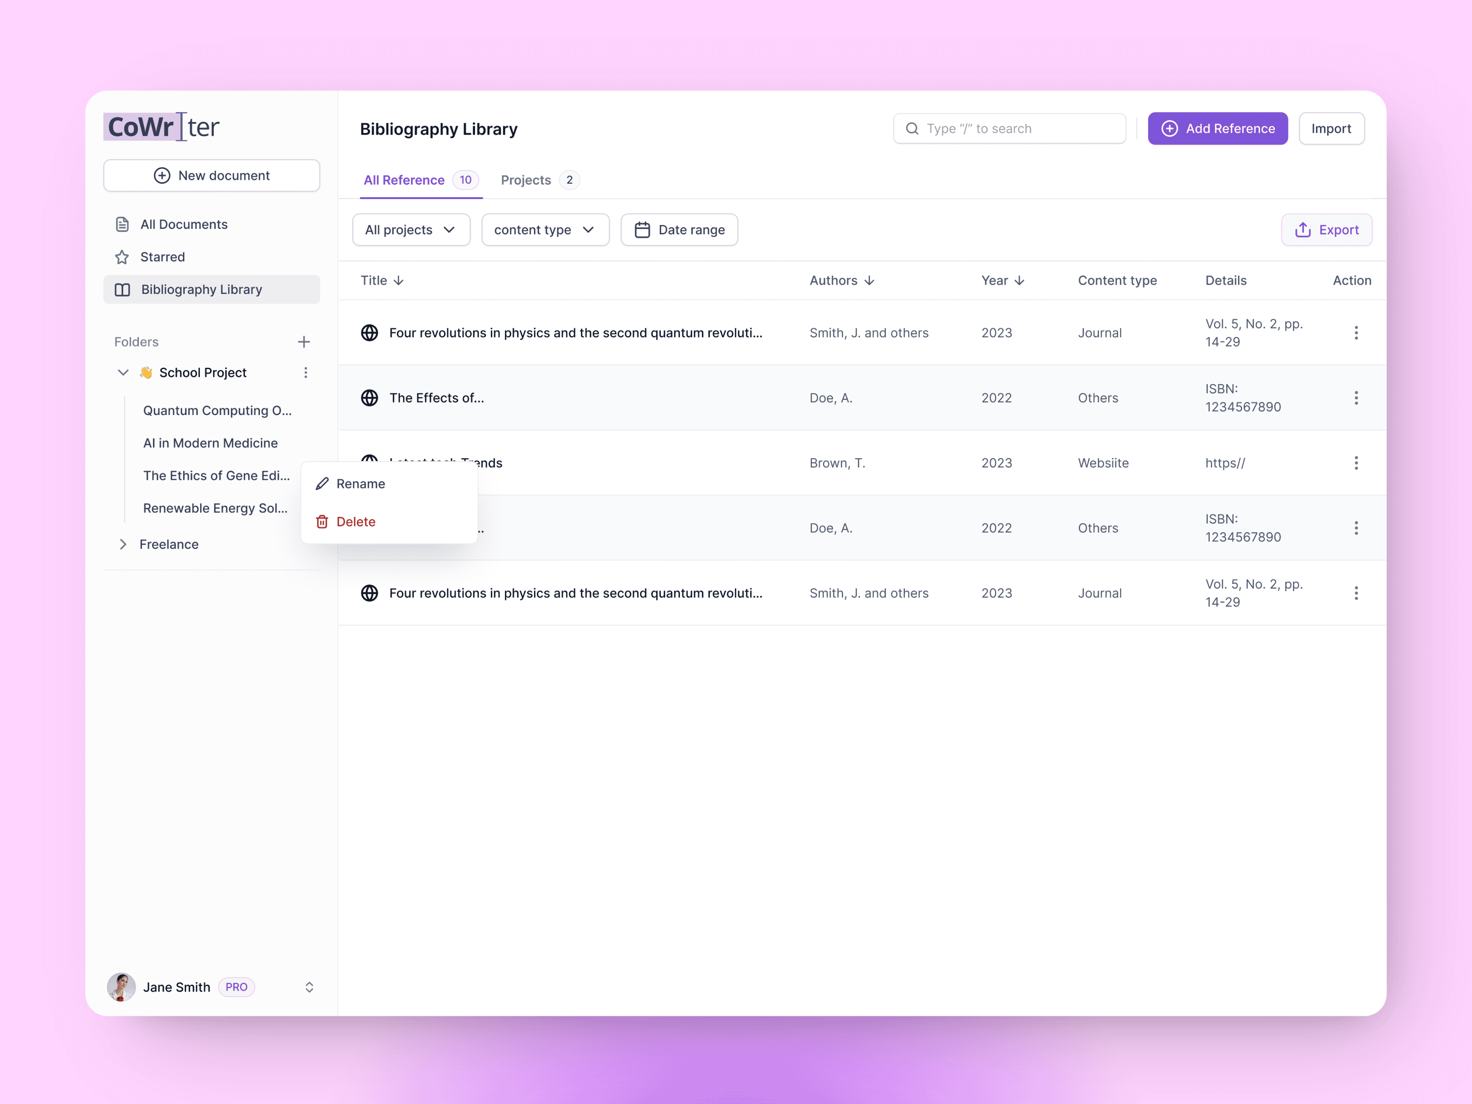Click the Bibliography Library book icon
The image size is (1472, 1104).
(123, 290)
